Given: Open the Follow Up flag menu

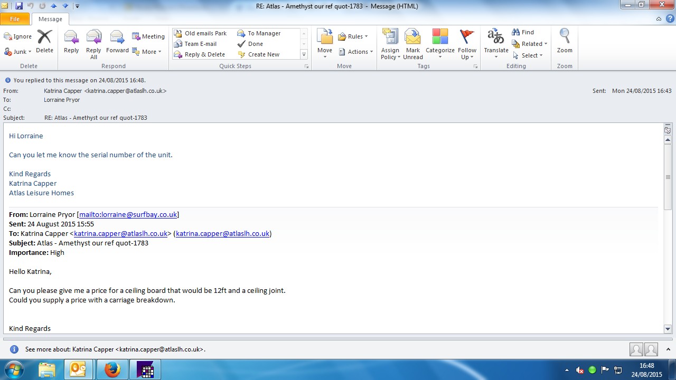Looking at the screenshot, I should point(467,44).
